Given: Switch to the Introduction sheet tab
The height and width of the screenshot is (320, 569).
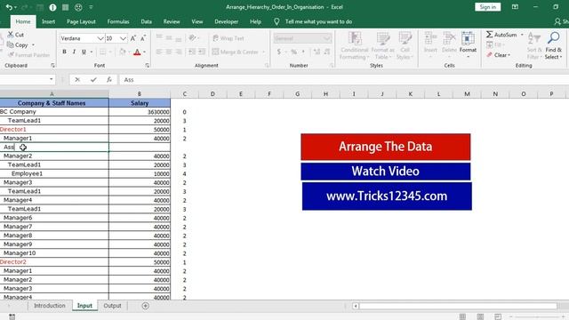Looking at the screenshot, I should pyautogui.click(x=50, y=306).
